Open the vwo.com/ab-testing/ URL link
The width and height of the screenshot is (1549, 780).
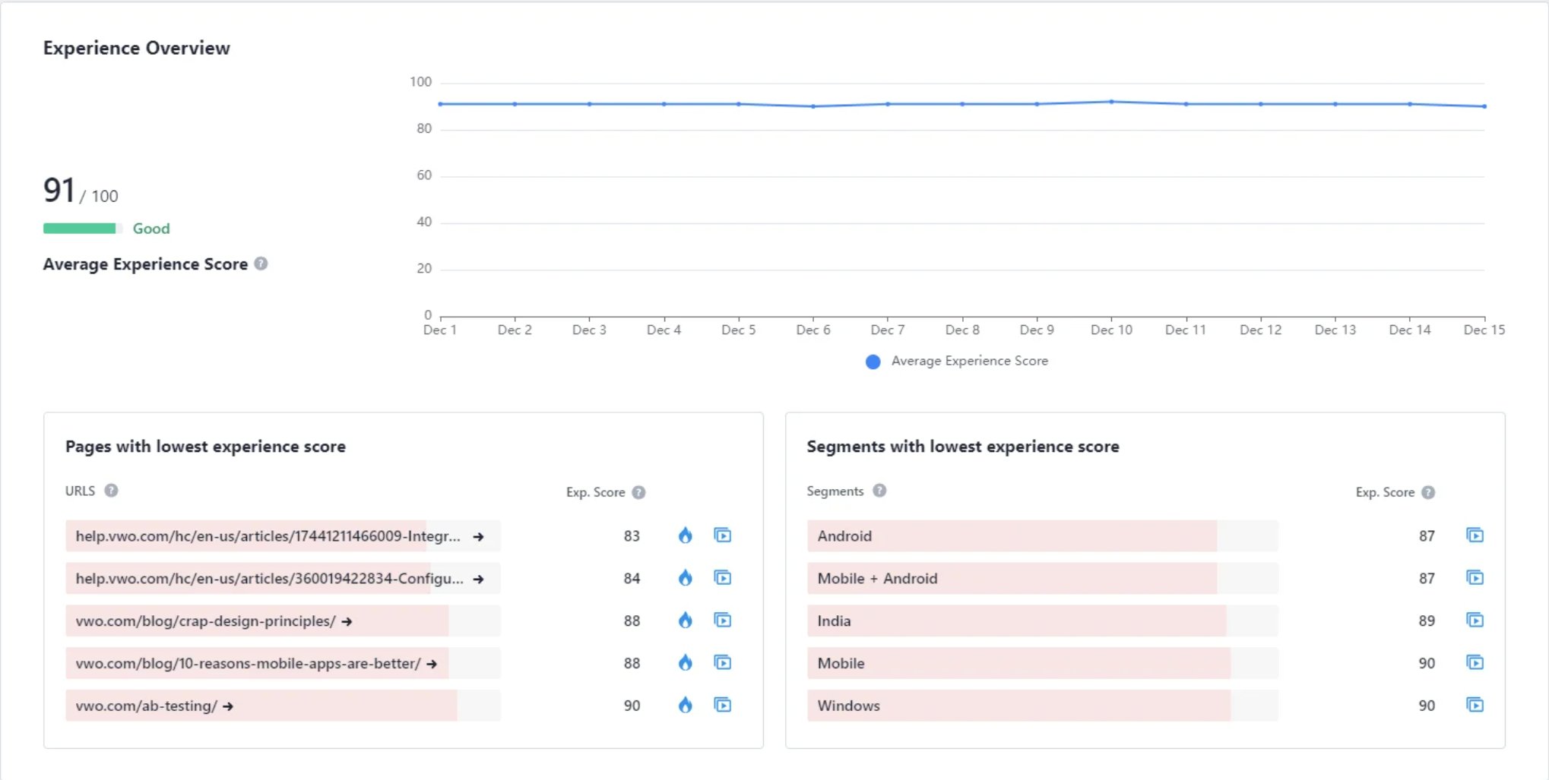click(x=147, y=706)
